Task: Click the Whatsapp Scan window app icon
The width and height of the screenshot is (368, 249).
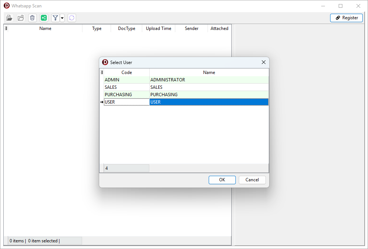Action: click(7, 6)
